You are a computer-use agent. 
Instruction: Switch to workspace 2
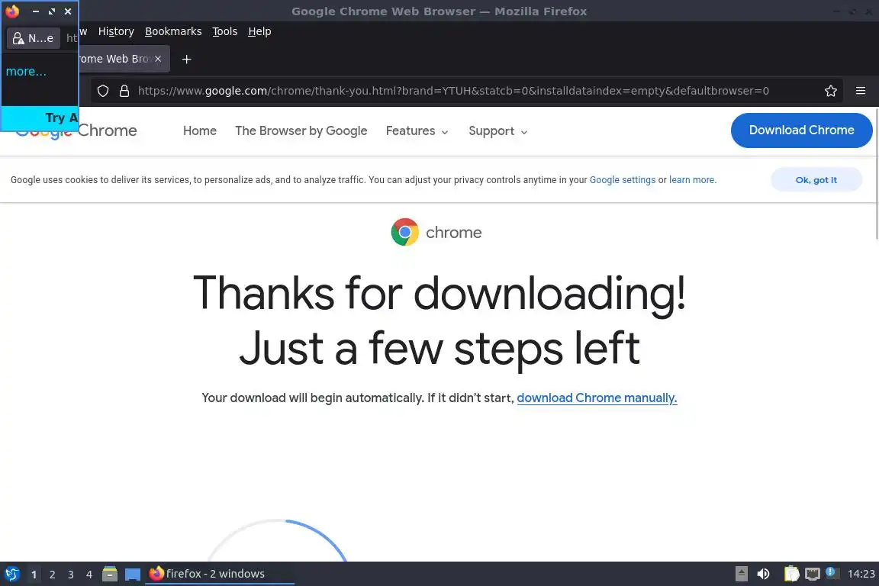coord(52,575)
